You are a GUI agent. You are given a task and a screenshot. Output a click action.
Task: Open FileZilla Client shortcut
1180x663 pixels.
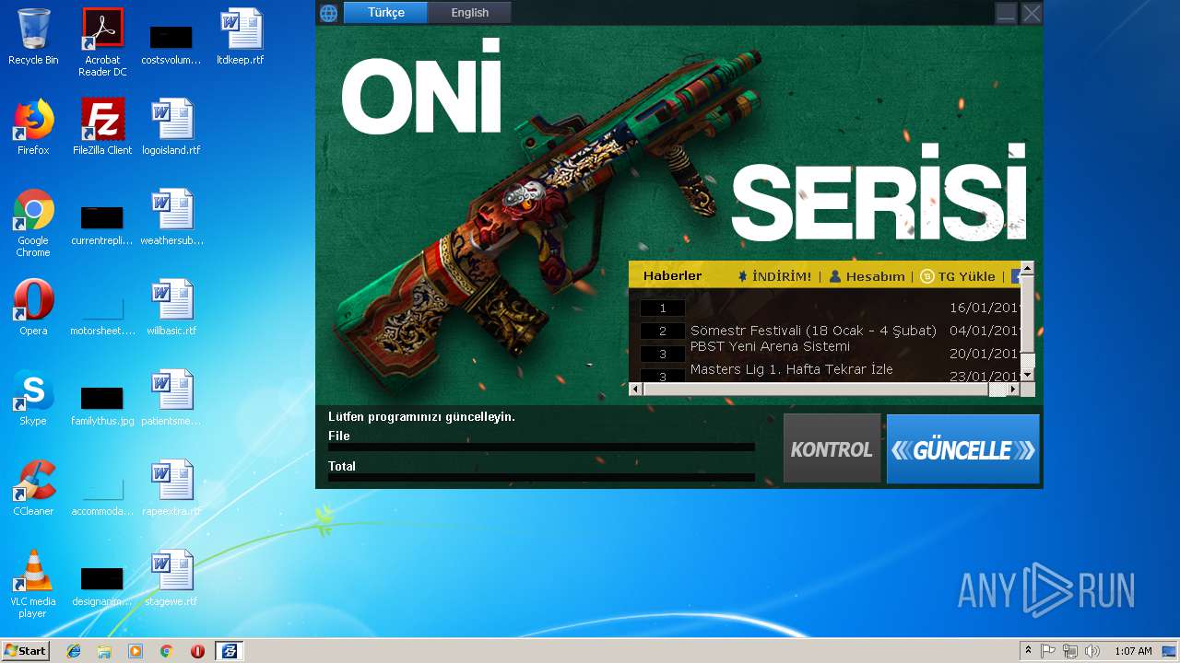102,127
